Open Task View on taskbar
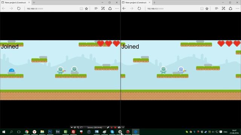 coord(19,132)
